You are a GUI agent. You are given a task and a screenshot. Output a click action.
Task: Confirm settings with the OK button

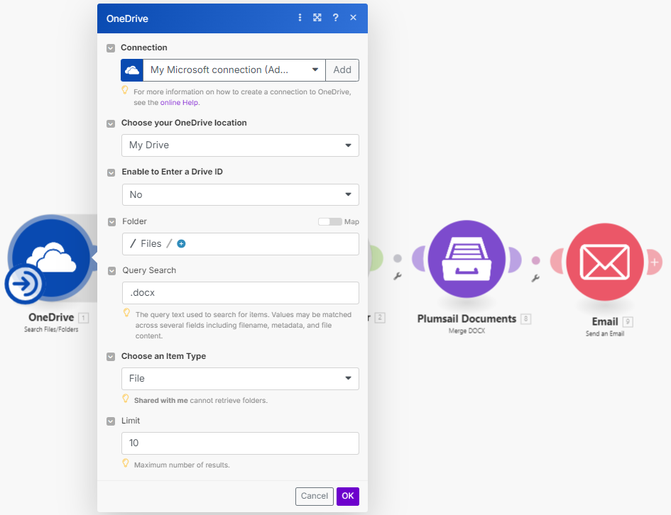pyautogui.click(x=347, y=496)
